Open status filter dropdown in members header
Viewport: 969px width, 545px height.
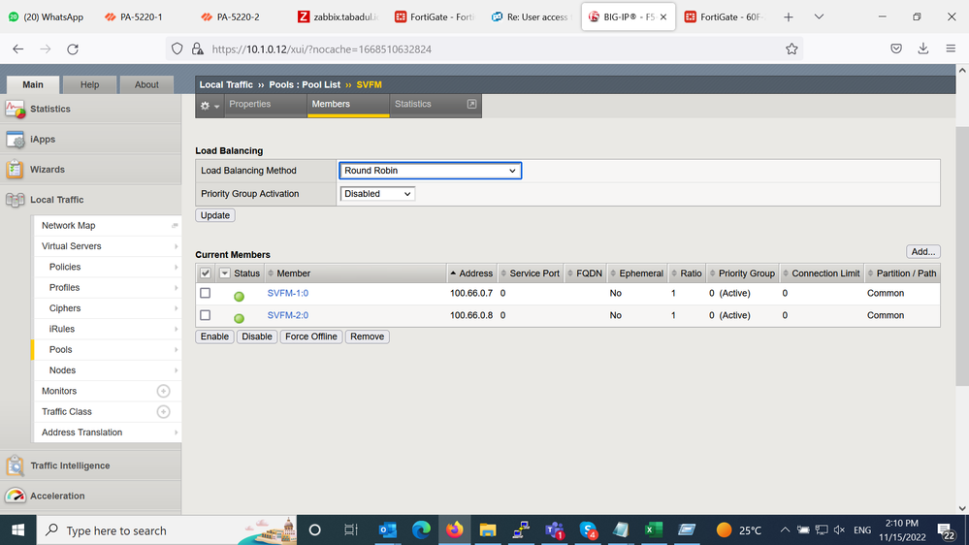click(224, 273)
